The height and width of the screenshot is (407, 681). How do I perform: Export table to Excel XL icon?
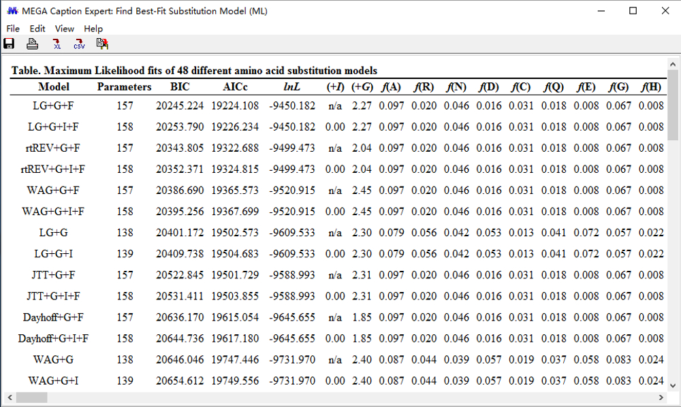point(57,44)
